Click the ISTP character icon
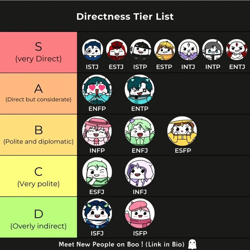250x250 pixels. [x=140, y=50]
